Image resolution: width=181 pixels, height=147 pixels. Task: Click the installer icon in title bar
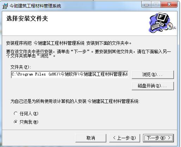pos(5,6)
